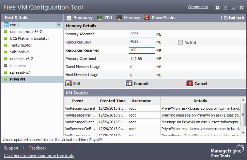Open the Support link
Viewport: 247px width, 160px height.
pyautogui.click(x=11, y=148)
